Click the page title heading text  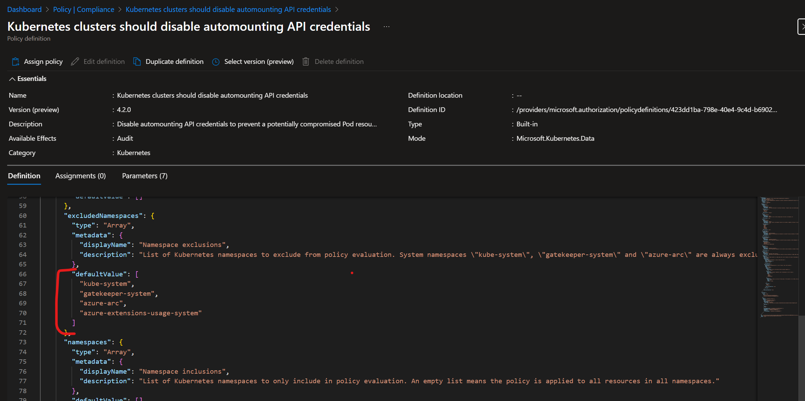[189, 27]
